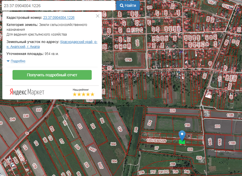Close the cadastral info popup
The image size is (242, 176).
(x=98, y=16)
